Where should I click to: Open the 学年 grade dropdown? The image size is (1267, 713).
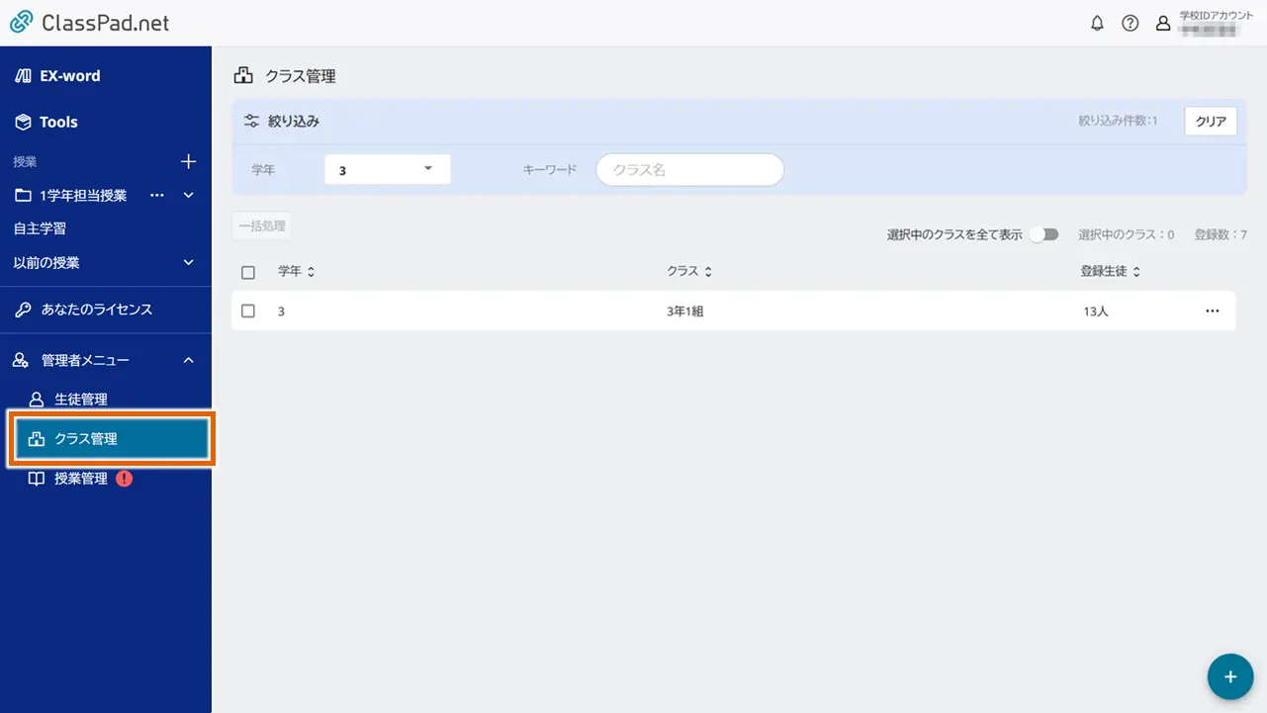tap(387, 170)
